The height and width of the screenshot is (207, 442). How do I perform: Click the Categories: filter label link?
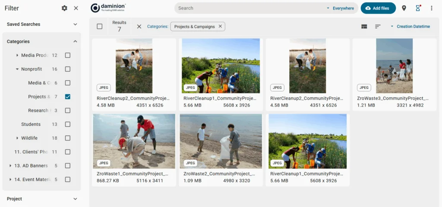tap(158, 26)
